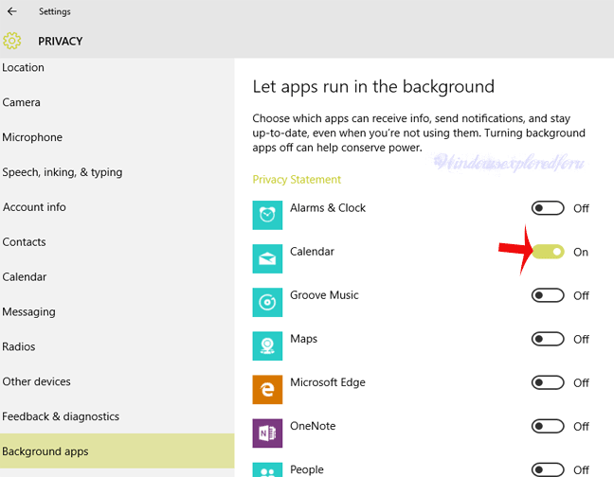Click the Alarms & Clock app icon
Viewport: 614px width, 477px height.
267,215
